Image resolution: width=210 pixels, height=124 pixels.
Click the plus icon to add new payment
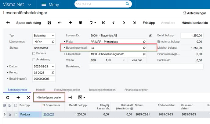tap(70, 23)
